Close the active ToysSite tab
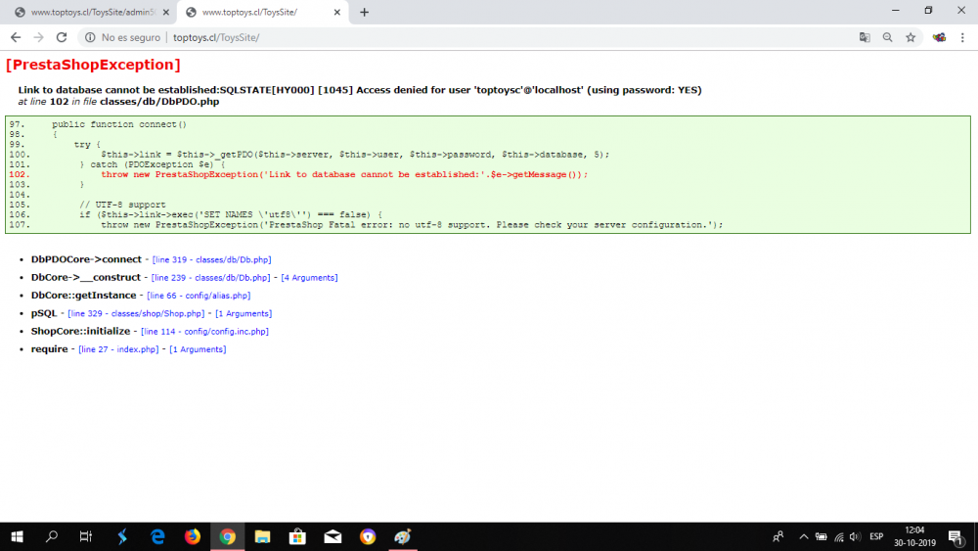Image resolution: width=978 pixels, height=551 pixels. pos(336,12)
